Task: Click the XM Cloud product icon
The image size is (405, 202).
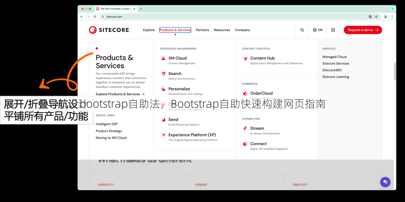Action: coord(163,59)
